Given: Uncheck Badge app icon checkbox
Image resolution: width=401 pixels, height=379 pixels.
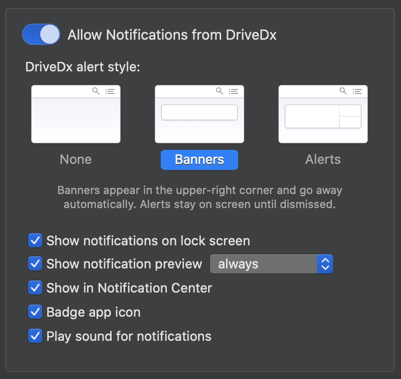Looking at the screenshot, I should click(35, 312).
